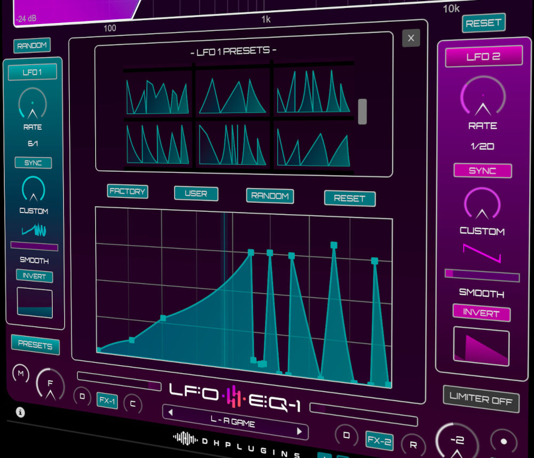Viewport: 534px width, 458px height.
Task: Show USER presets
Action: pos(196,193)
